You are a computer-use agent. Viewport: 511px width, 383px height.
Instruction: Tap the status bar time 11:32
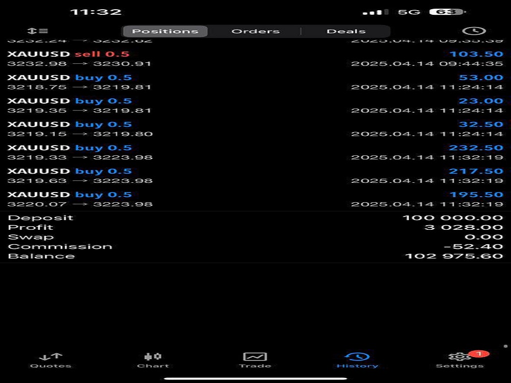96,12
